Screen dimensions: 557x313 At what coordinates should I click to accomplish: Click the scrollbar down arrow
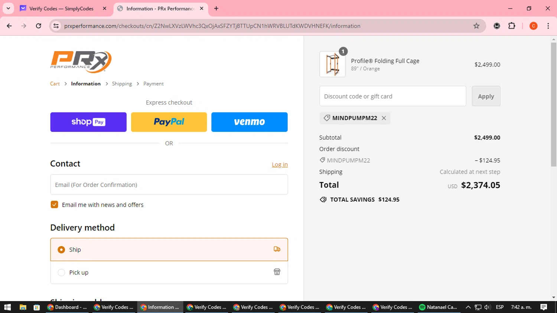tap(554, 298)
